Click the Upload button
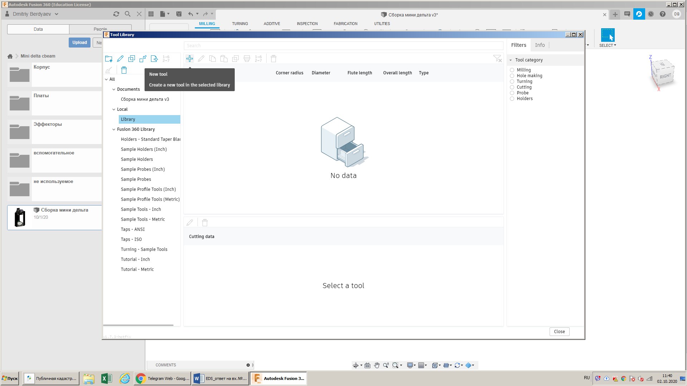Image resolution: width=687 pixels, height=386 pixels. (x=79, y=43)
